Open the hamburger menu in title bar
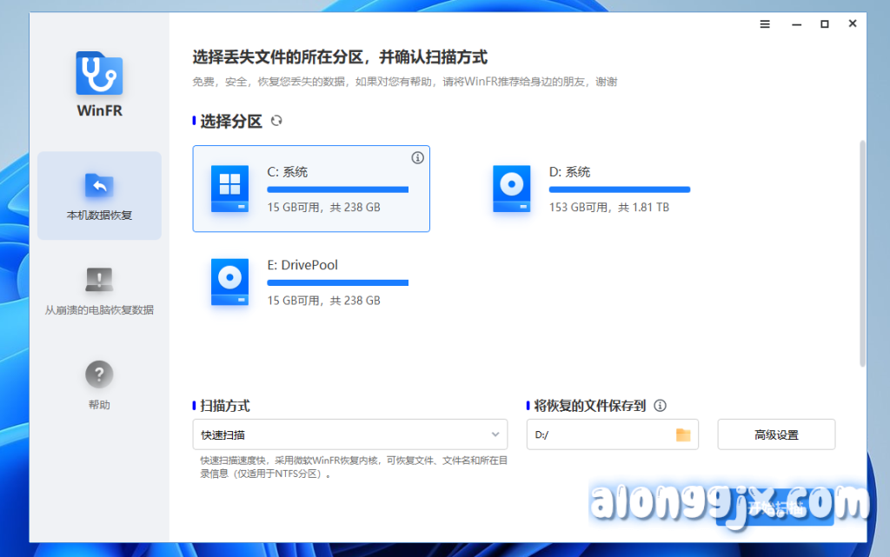 coord(765,24)
